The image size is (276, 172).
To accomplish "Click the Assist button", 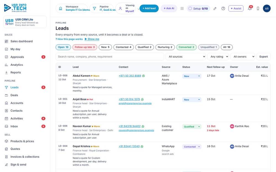I will (x=236, y=9).
